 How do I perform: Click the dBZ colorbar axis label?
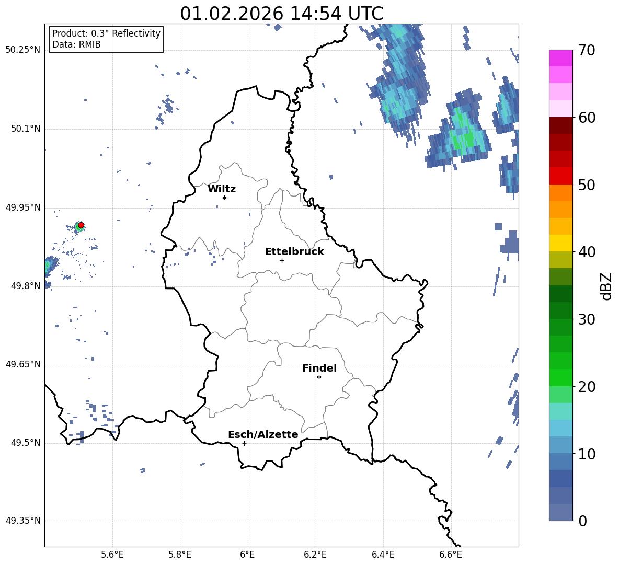[606, 286]
